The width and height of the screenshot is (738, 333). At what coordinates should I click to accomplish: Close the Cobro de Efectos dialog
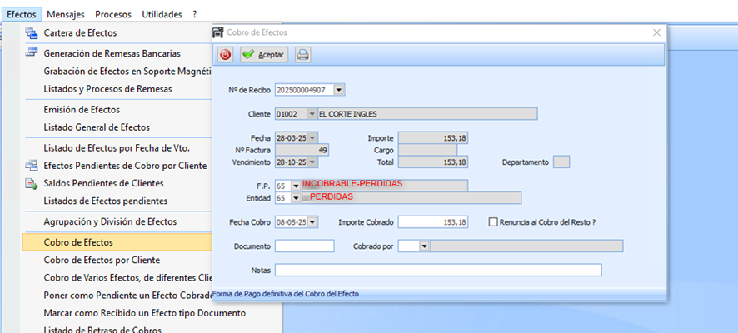pyautogui.click(x=656, y=32)
